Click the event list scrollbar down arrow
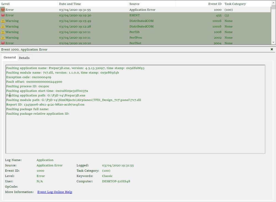276x202 pixels. tap(273, 42)
